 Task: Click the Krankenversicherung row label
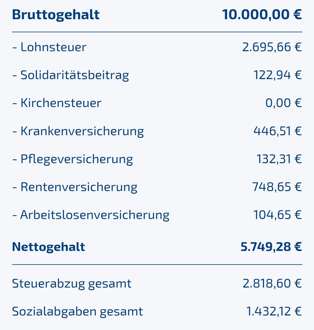point(78,131)
